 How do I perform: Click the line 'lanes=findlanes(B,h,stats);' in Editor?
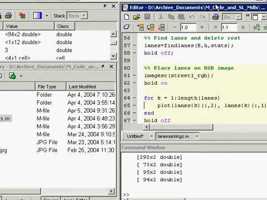189,46
